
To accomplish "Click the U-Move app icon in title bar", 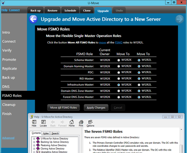I will tap(3, 3).
